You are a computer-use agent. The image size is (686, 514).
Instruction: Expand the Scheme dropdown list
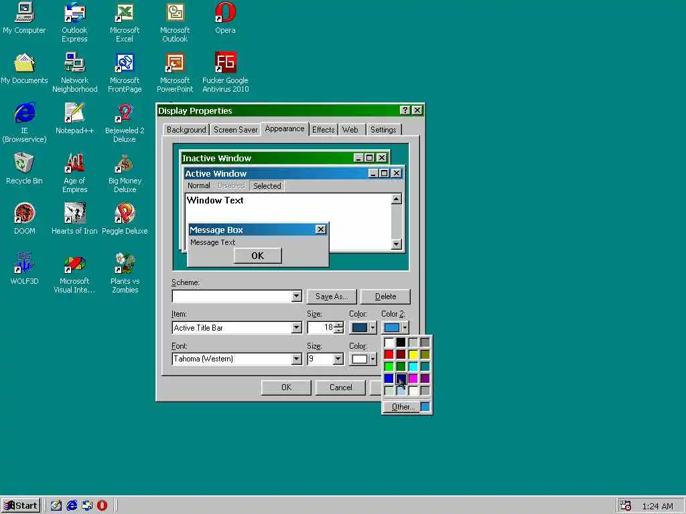tap(296, 296)
